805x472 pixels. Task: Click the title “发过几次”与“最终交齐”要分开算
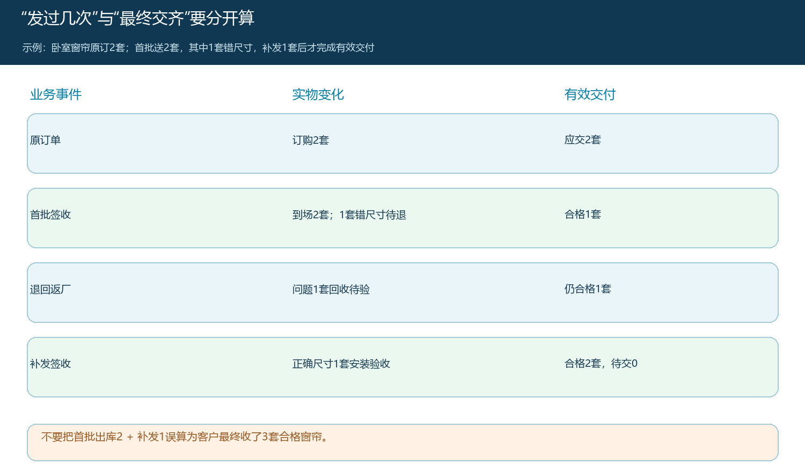pyautogui.click(x=138, y=18)
